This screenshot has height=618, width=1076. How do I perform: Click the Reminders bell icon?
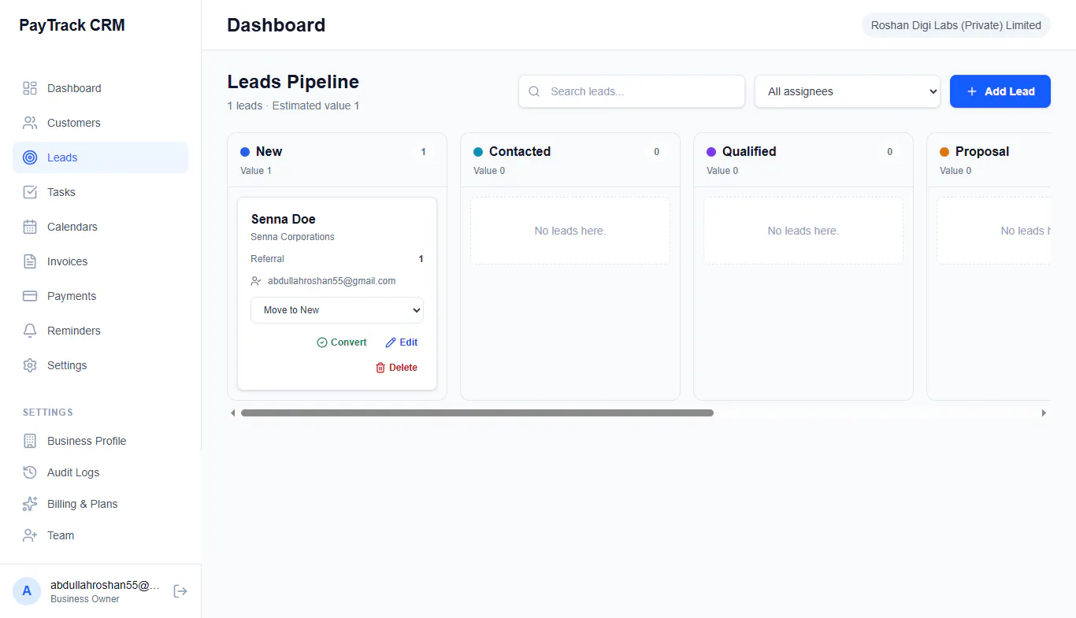pyautogui.click(x=30, y=331)
